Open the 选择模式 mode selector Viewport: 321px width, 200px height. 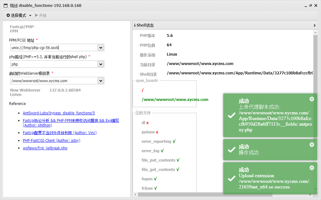(x=19, y=15)
